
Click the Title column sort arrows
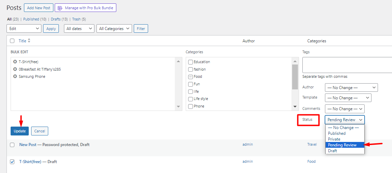coord(29,41)
